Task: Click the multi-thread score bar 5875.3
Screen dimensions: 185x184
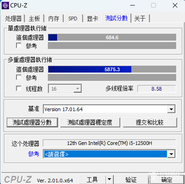Action: point(112,69)
